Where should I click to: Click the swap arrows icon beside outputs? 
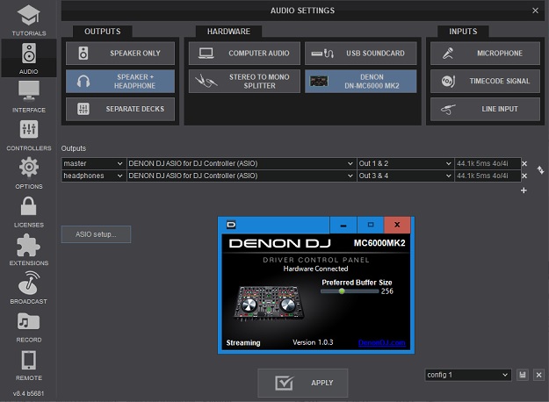[540, 170]
